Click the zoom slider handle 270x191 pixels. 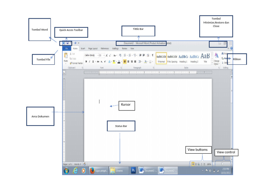[x=222, y=164]
